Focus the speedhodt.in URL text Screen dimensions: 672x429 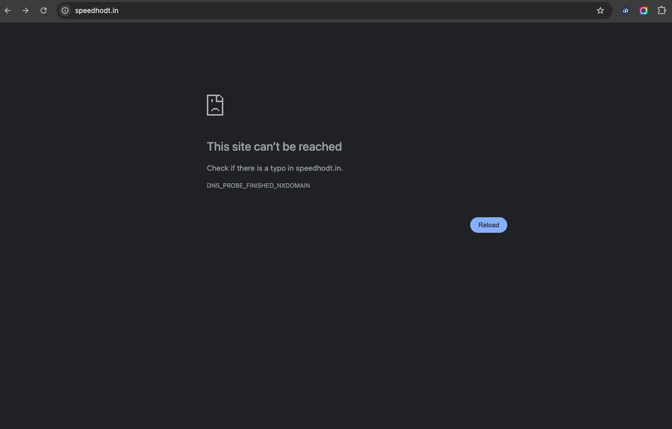(x=97, y=11)
